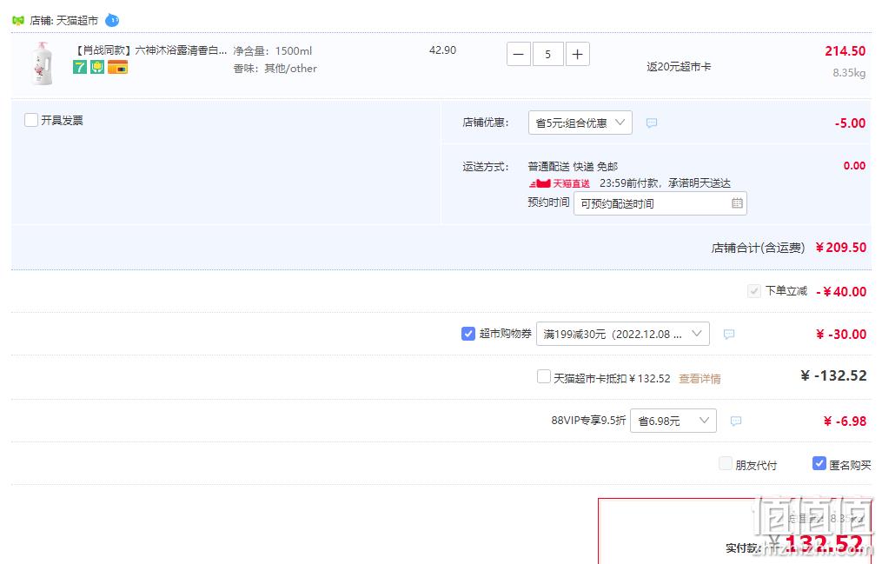882x564 pixels.
Task: Click the green Tmall supermarket store icon
Action: coord(18,21)
